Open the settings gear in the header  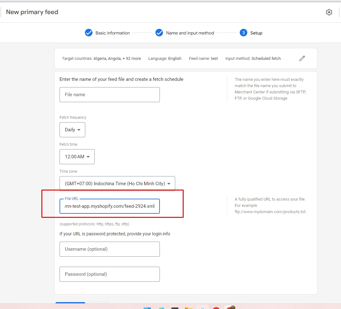click(x=329, y=12)
